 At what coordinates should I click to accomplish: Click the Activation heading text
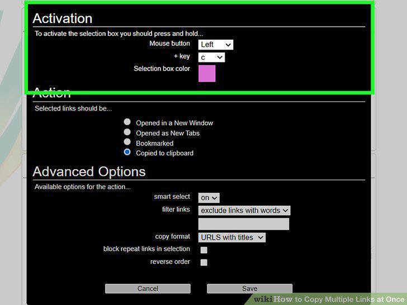click(63, 18)
